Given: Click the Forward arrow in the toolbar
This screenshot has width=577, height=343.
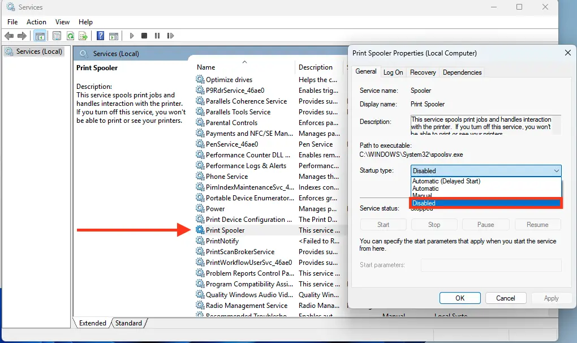Looking at the screenshot, I should (x=22, y=36).
